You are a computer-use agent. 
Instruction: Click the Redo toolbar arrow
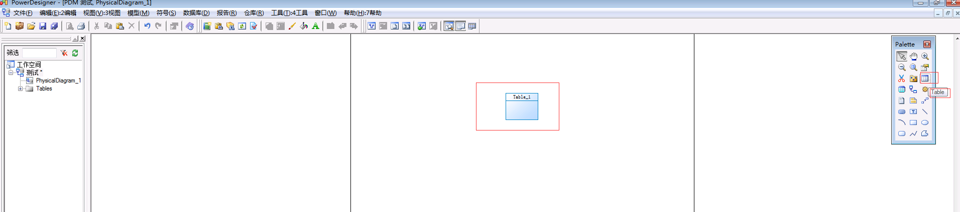coord(159,26)
